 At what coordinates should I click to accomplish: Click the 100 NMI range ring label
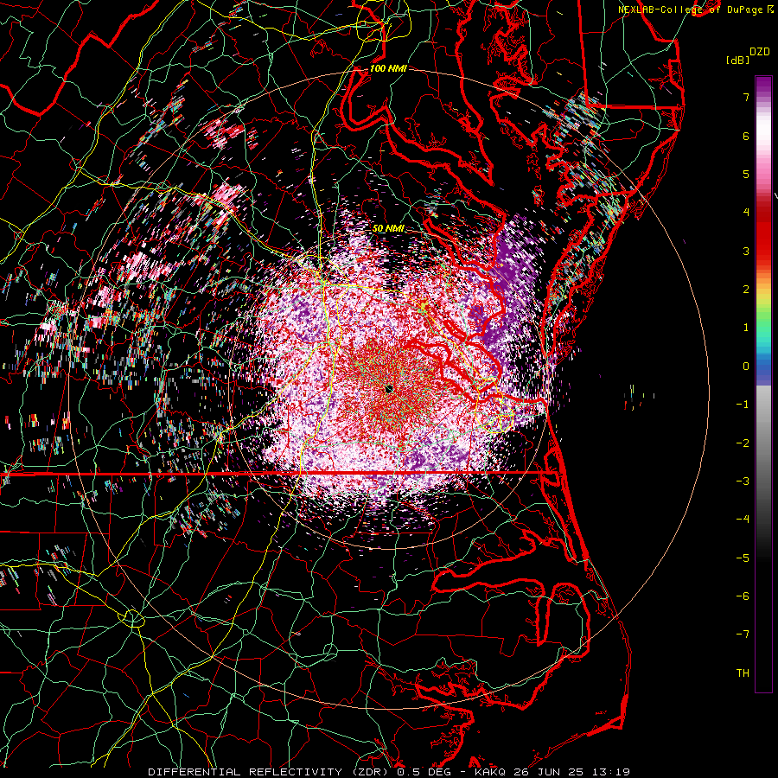tap(388, 68)
